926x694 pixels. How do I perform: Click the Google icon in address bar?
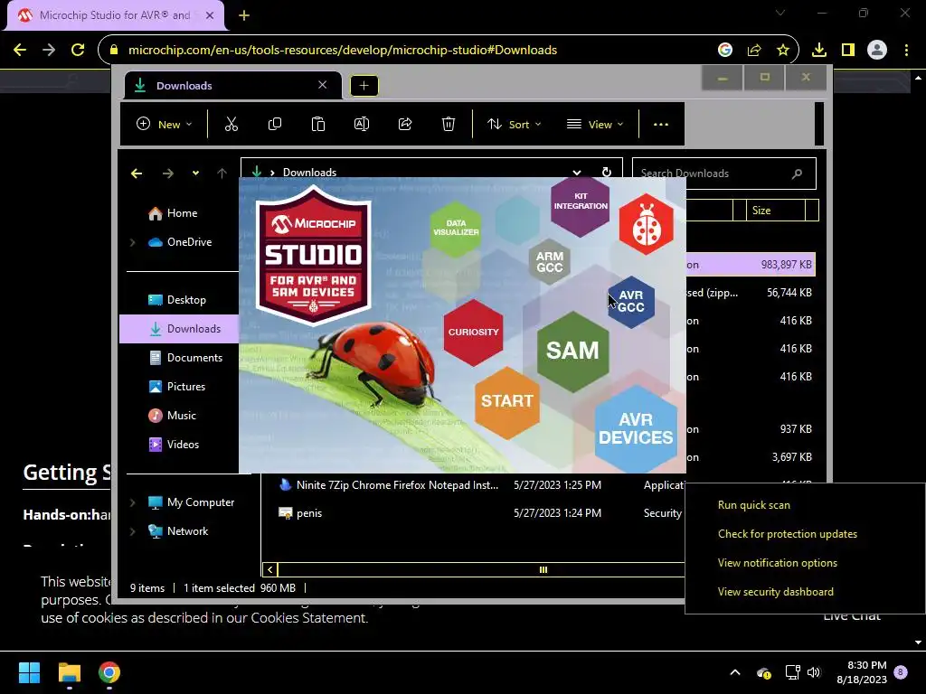click(725, 50)
